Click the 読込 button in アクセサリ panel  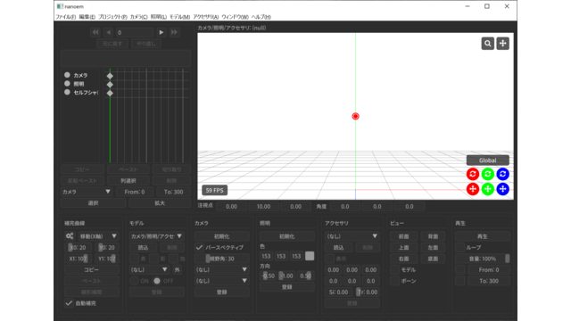pos(339,248)
